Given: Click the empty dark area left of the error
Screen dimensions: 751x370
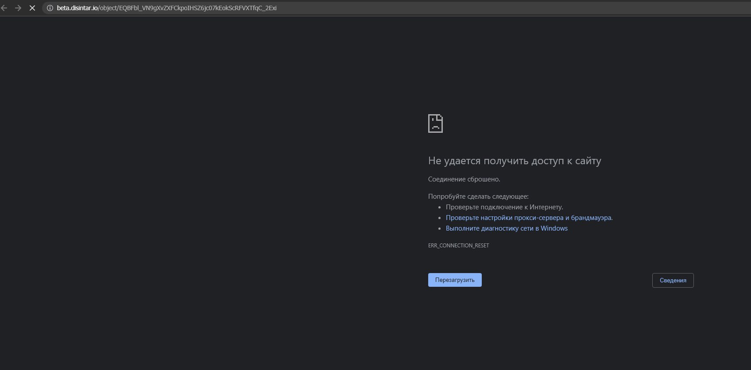Looking at the screenshot, I should [x=199, y=199].
